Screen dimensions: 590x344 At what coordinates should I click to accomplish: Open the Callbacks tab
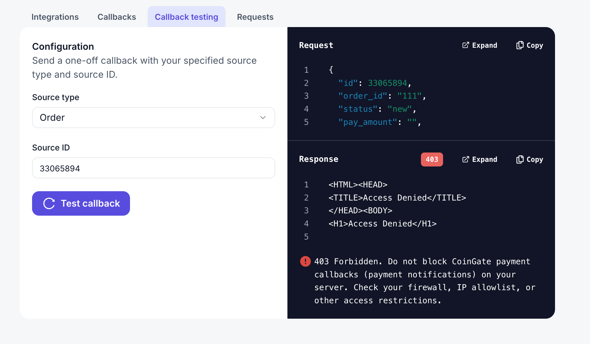click(117, 17)
